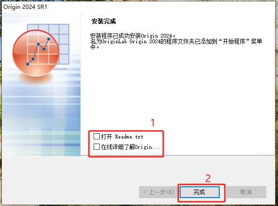Finish setup with the 完成 button
278x206 pixels.
[x=199, y=192]
